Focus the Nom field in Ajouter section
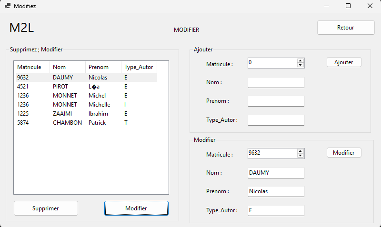Screen dimensions: 381x227 pos(276,83)
